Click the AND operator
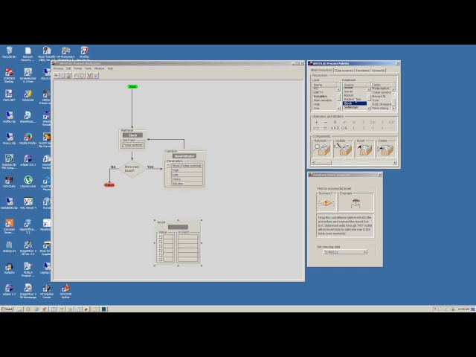 pyautogui.click(x=335, y=128)
